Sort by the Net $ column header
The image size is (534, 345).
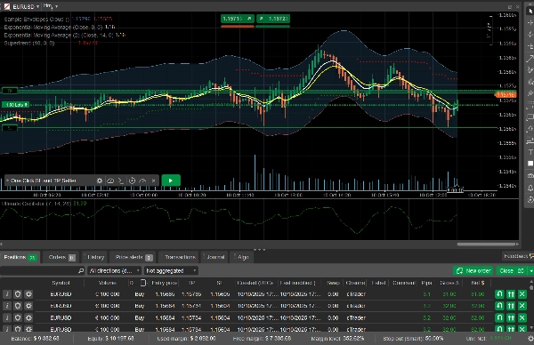tap(478, 283)
